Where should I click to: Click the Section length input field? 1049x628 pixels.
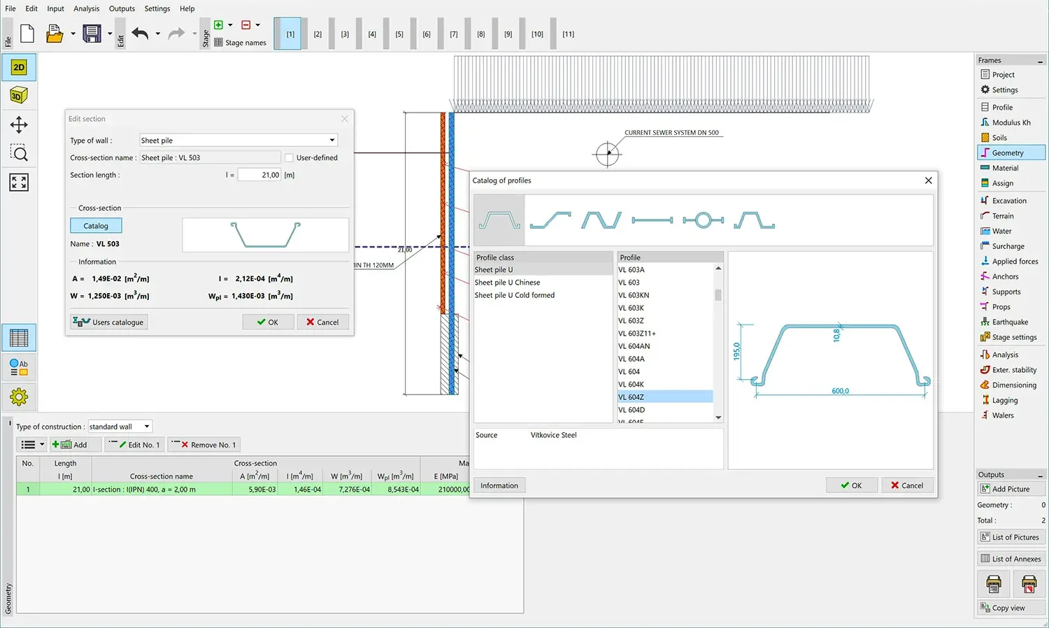259,175
